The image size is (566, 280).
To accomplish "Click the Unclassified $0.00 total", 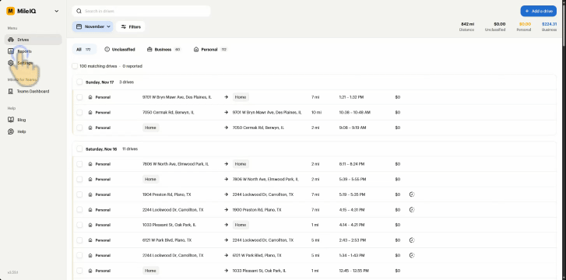I will click(500, 24).
